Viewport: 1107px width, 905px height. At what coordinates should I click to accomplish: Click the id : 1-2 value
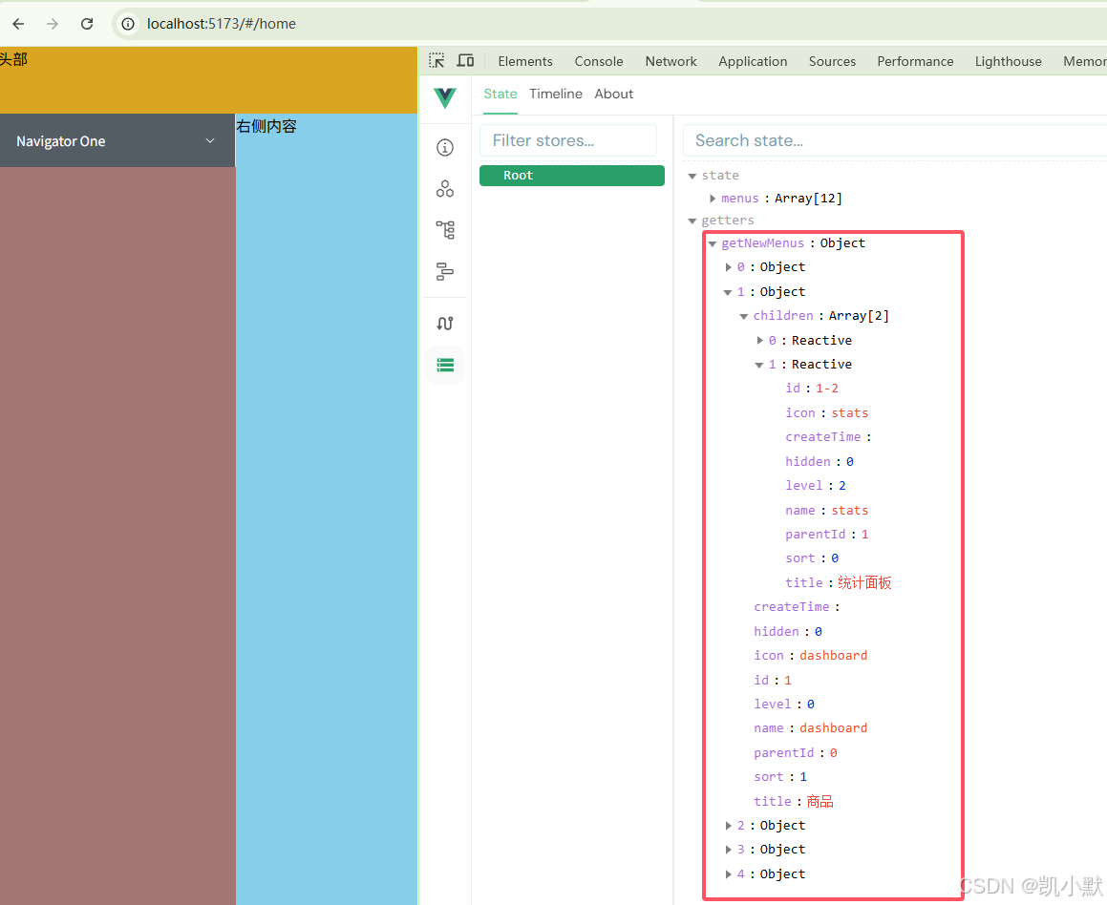click(827, 389)
